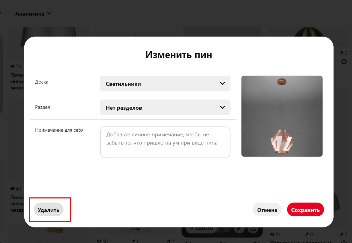Click the Удалить button
This screenshot has height=243, width=352.
(x=49, y=210)
